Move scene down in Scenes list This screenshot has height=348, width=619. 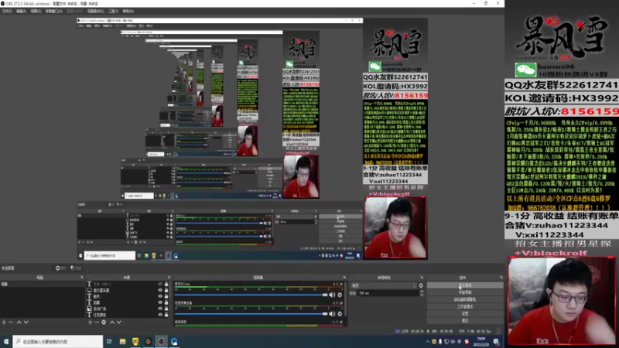[x=26, y=322]
